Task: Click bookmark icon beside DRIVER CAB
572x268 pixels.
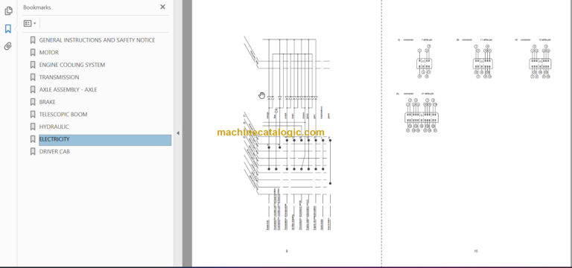Action: (x=33, y=152)
